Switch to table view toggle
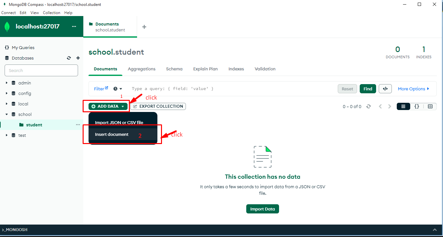443x237 pixels. [430, 106]
